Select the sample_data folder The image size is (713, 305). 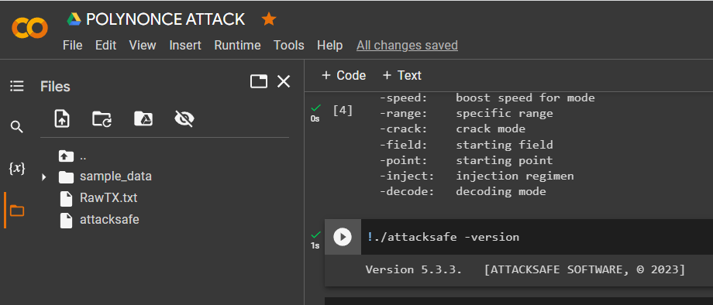(115, 176)
